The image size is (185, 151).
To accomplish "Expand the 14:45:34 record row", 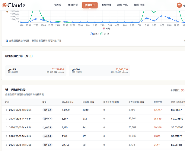I will tap(7, 119).
